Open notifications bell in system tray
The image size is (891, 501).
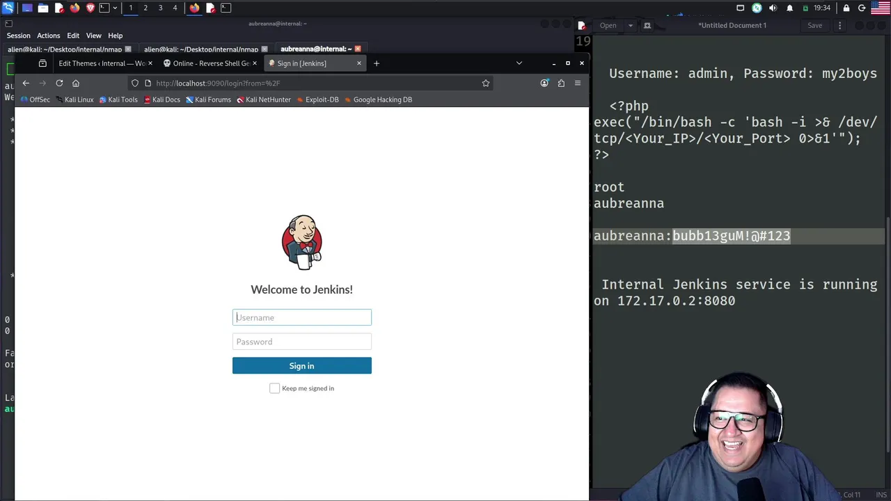[789, 8]
